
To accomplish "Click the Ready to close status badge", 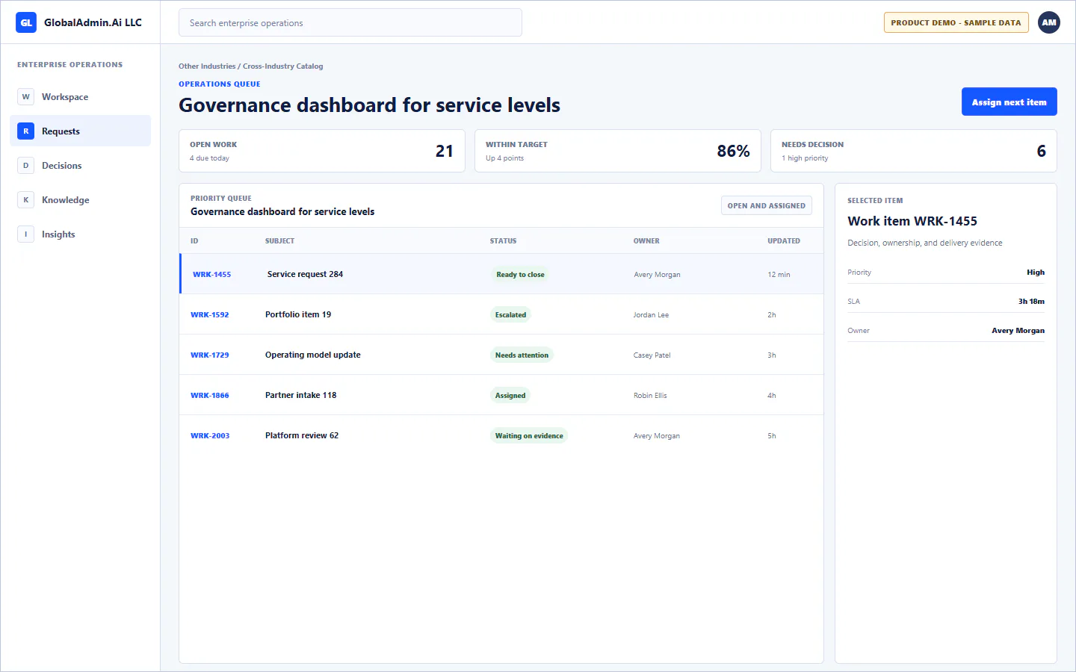I will pos(520,275).
